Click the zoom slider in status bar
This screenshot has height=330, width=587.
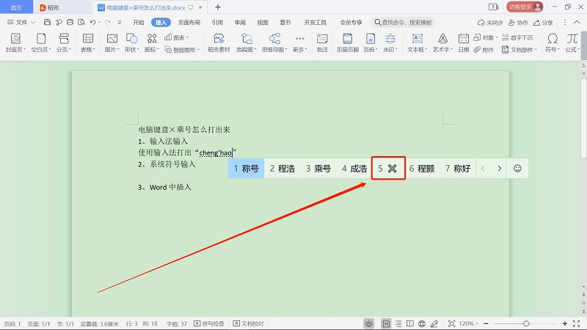click(x=526, y=323)
